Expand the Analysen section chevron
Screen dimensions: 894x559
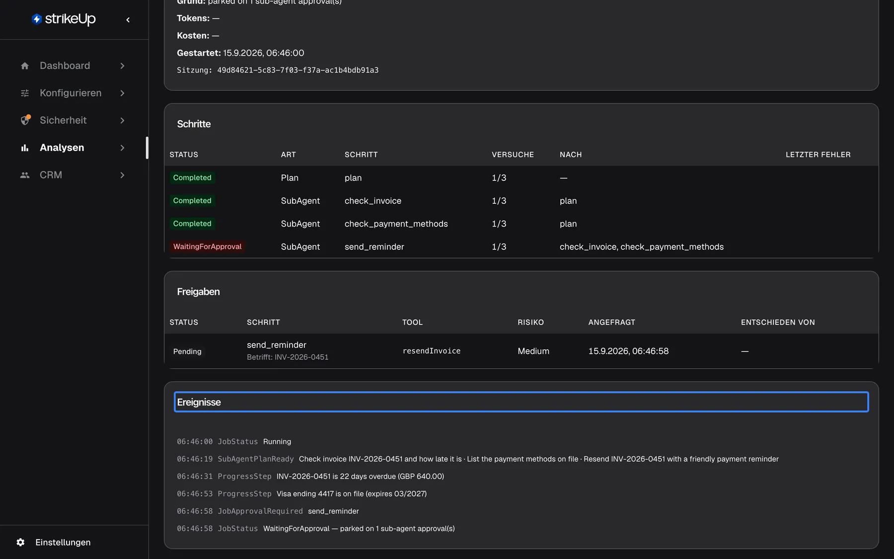tap(122, 148)
